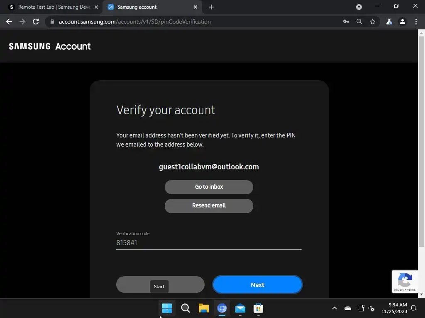425x318 pixels.
Task: Restore down the Chrome window
Action: [x=396, y=6]
